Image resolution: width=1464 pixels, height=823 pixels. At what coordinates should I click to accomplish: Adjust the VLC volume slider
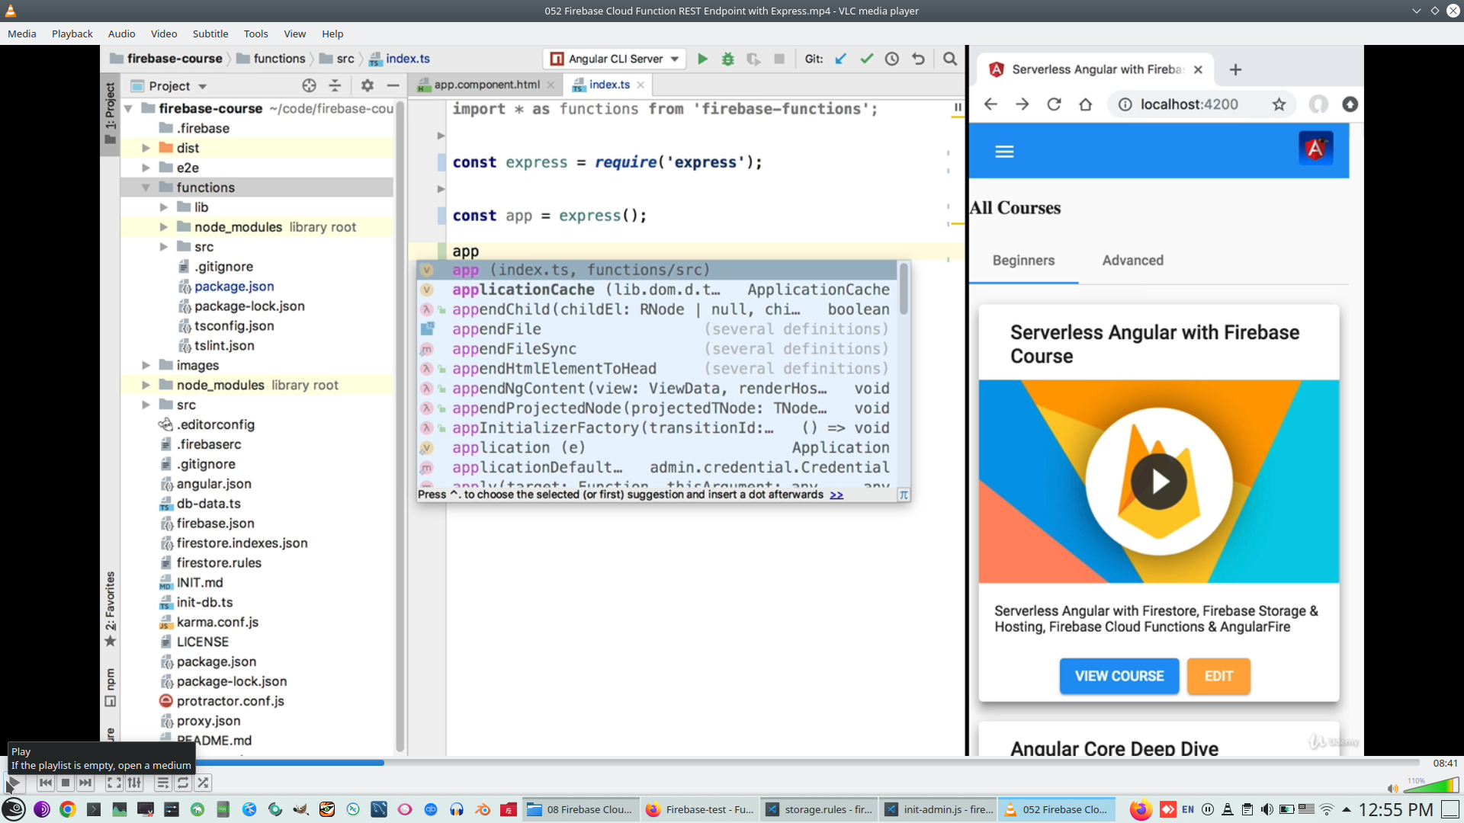[x=1432, y=786]
